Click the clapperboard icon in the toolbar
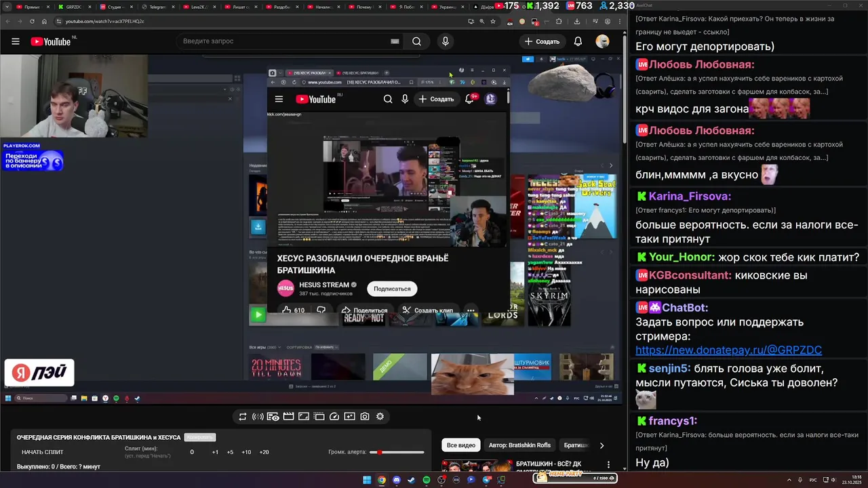The width and height of the screenshot is (868, 488). [288, 417]
